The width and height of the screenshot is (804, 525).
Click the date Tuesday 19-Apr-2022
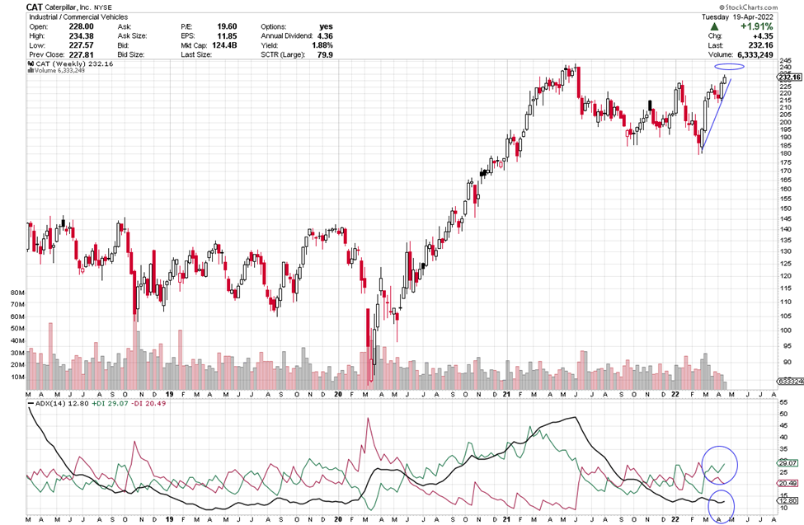pos(737,17)
